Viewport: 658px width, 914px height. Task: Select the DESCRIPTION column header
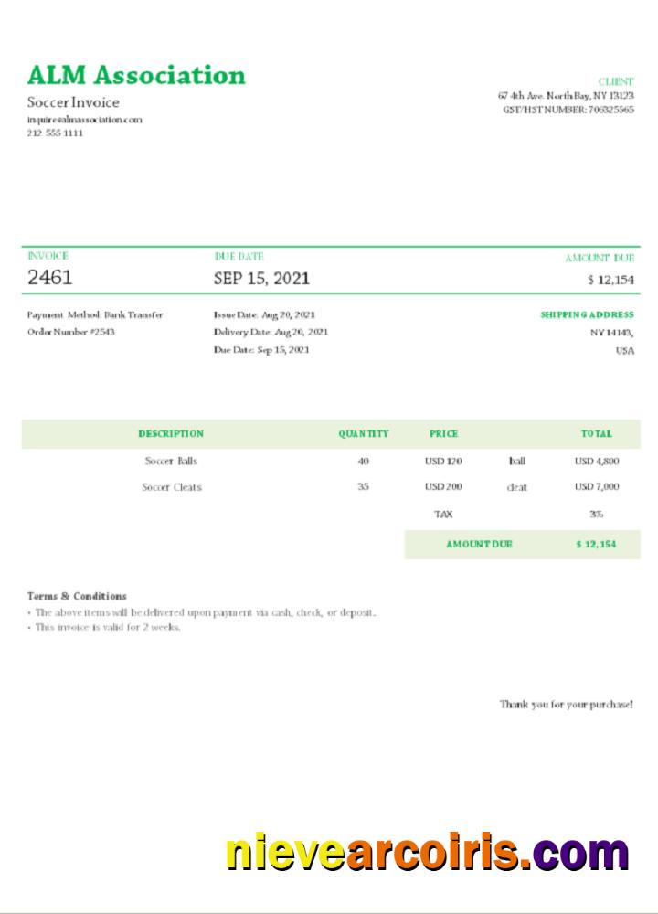(x=171, y=434)
